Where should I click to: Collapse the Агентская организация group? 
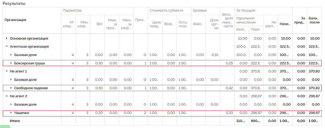6,47
